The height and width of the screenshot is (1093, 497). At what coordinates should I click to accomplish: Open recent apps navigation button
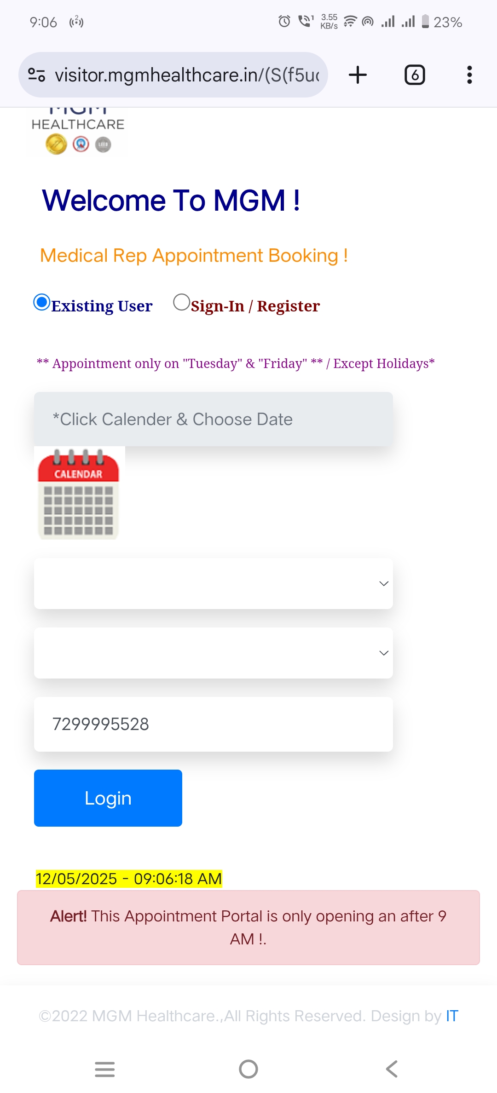coord(105,1069)
